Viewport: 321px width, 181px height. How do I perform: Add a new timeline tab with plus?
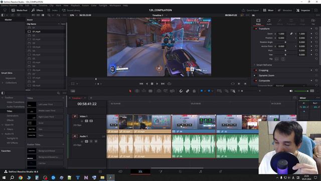[x=91, y=98]
